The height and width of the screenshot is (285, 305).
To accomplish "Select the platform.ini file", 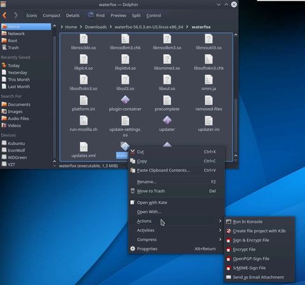I will 83,103.
